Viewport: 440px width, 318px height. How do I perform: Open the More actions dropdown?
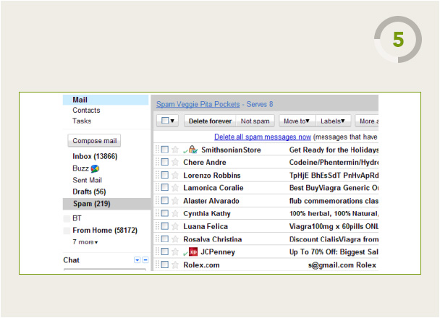coord(367,121)
